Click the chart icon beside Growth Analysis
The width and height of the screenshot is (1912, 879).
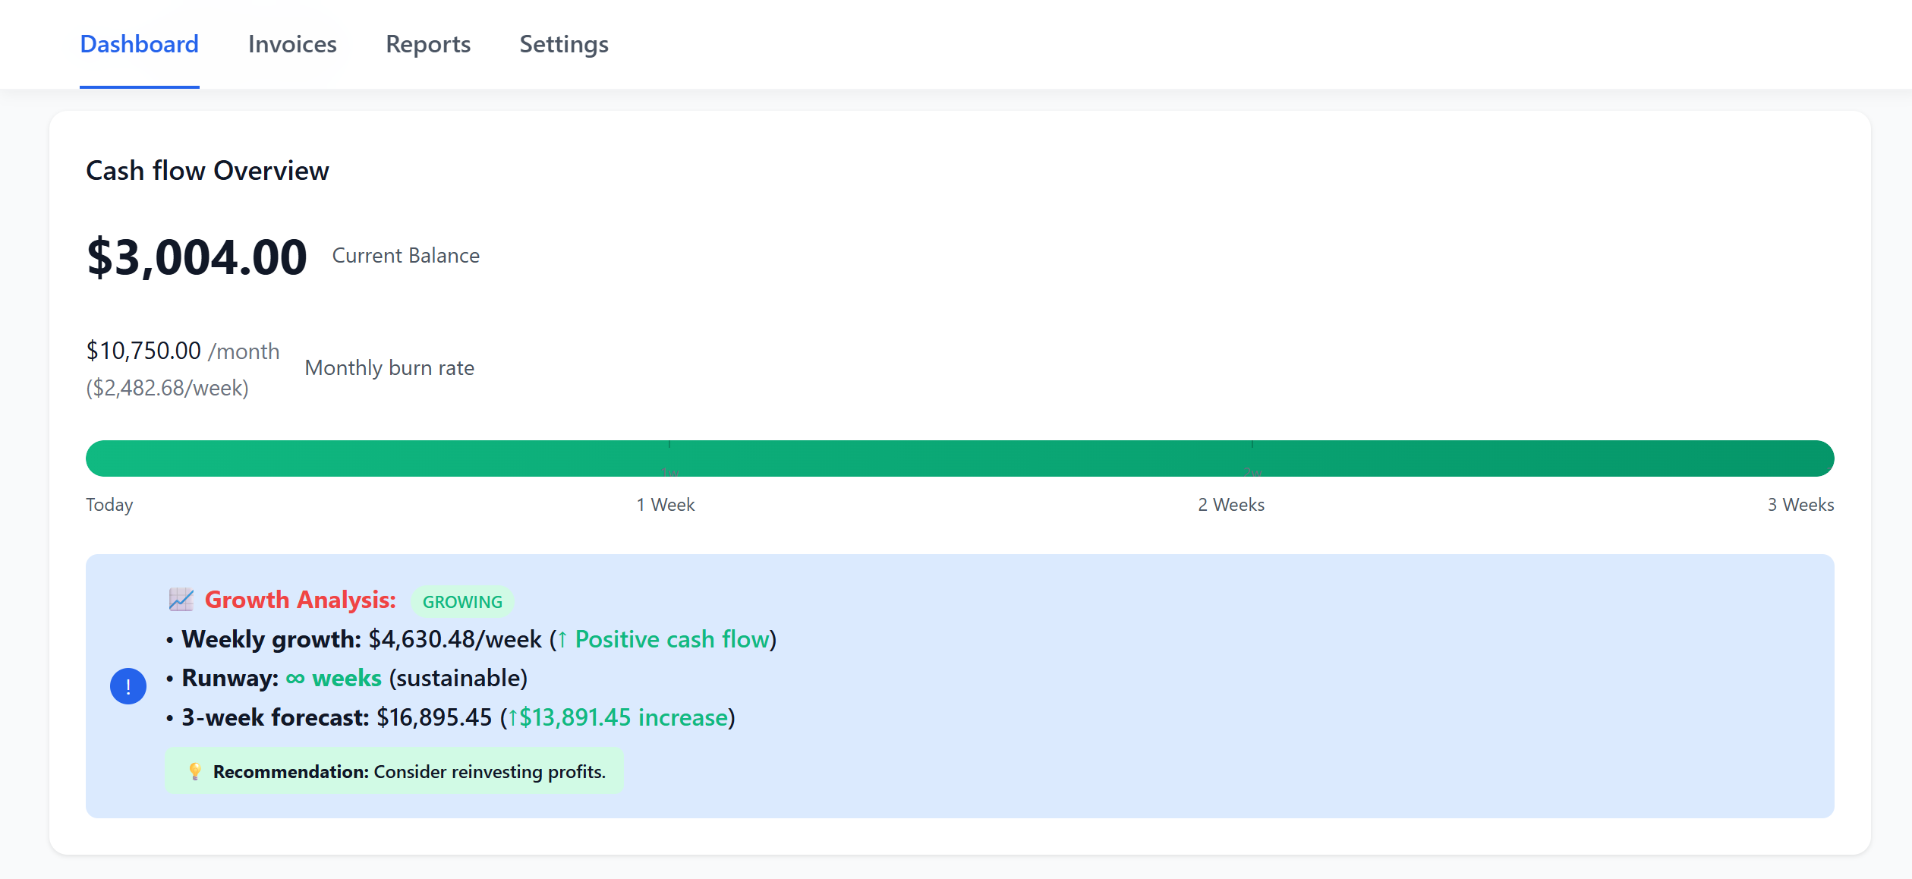tap(180, 600)
